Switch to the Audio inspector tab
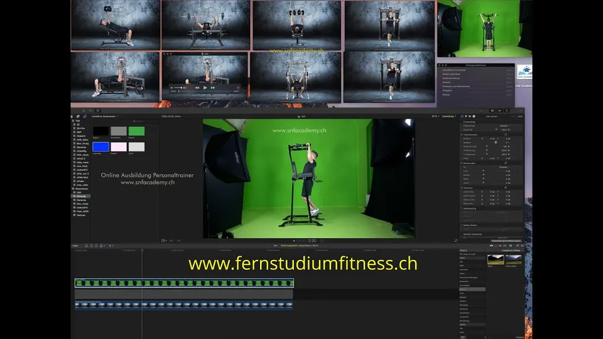 [x=470, y=117]
